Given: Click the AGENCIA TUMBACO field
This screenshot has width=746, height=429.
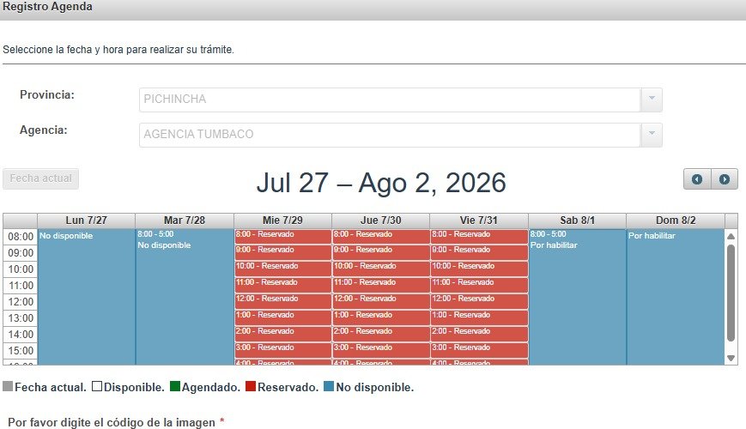Looking at the screenshot, I should point(390,135).
